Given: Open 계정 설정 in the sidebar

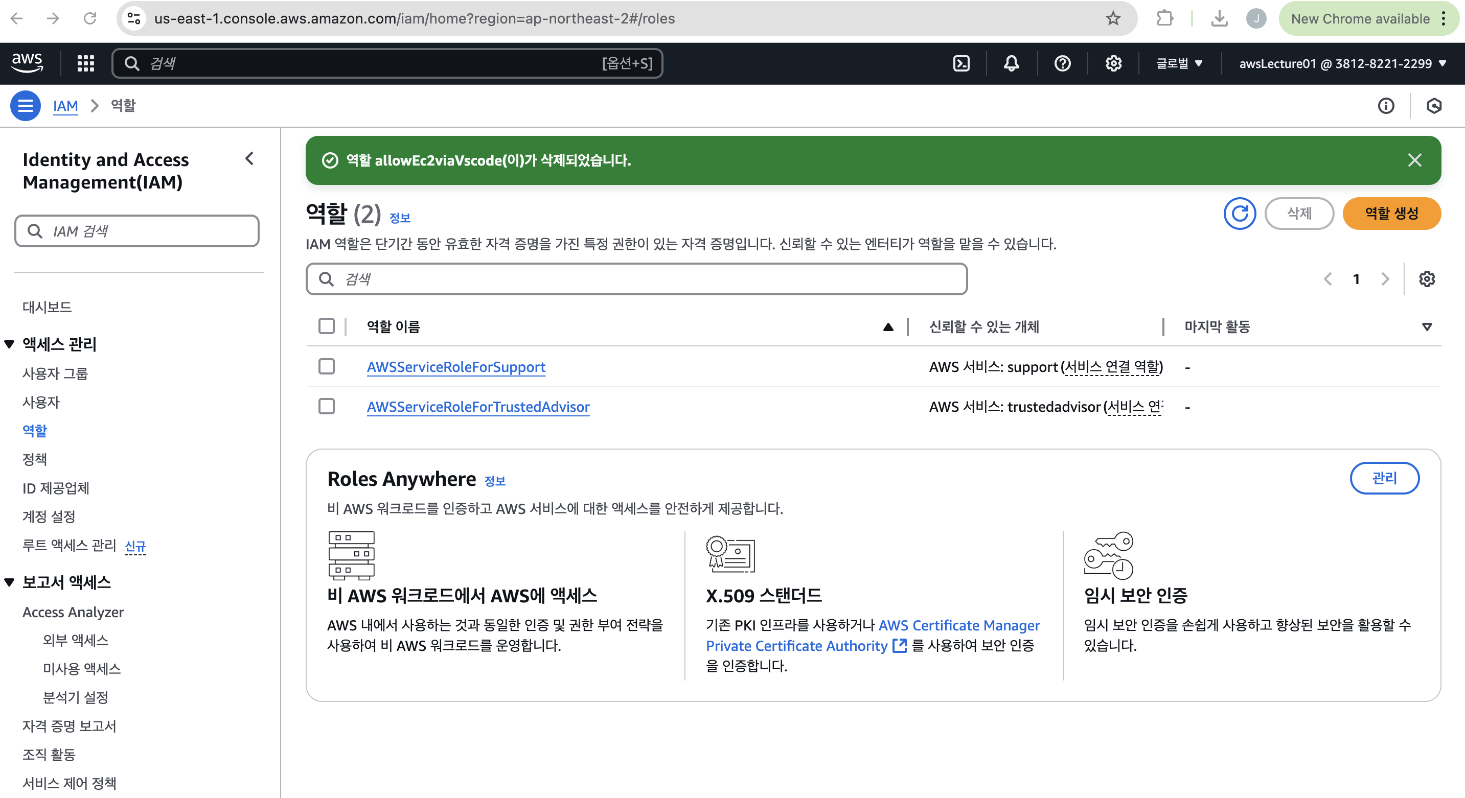Looking at the screenshot, I should 49,516.
